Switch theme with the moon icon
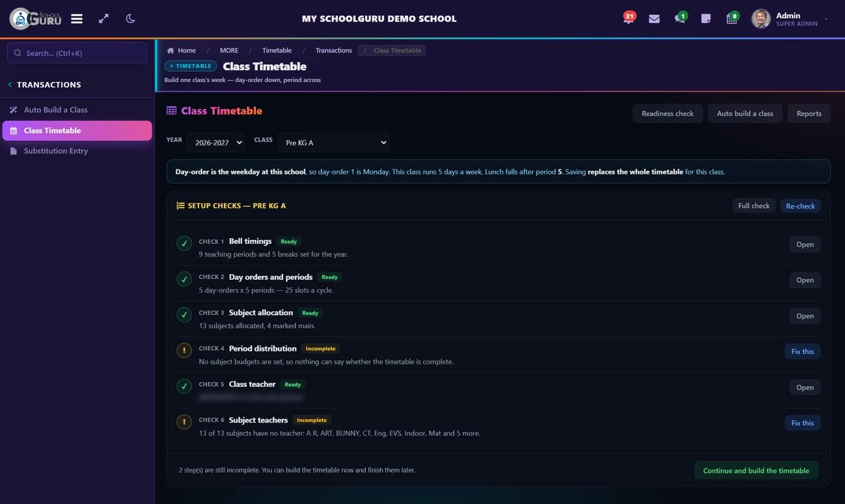This screenshot has height=504, width=845. [x=130, y=19]
